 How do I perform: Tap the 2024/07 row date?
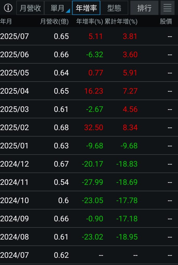point(15,255)
